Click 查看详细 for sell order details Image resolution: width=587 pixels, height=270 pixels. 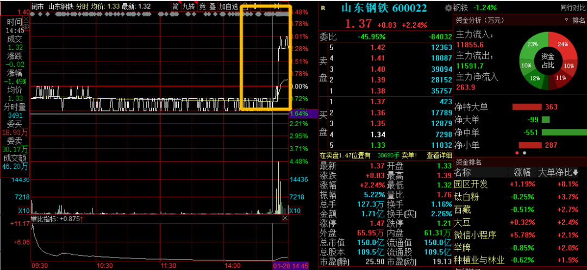click(x=439, y=155)
